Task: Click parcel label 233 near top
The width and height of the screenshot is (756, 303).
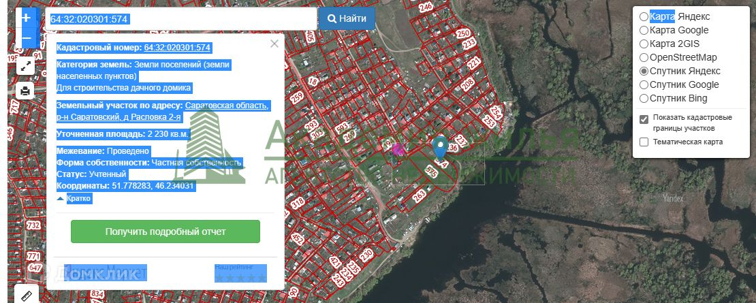Action: pos(469,44)
